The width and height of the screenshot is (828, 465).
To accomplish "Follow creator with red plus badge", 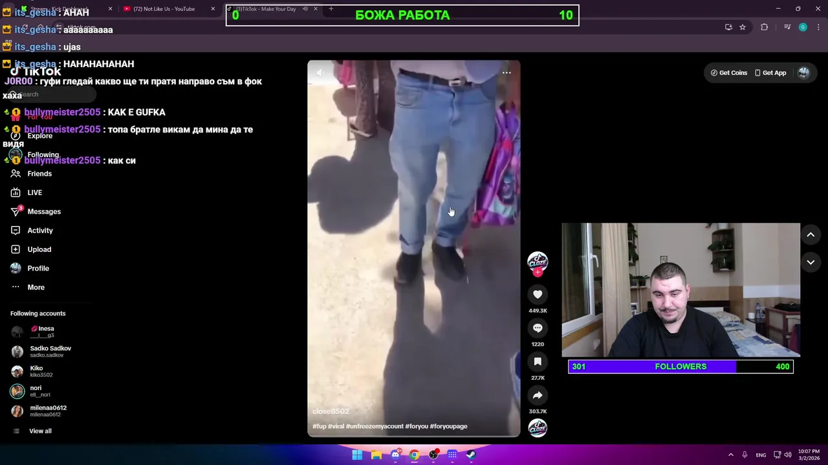I will coord(538,273).
